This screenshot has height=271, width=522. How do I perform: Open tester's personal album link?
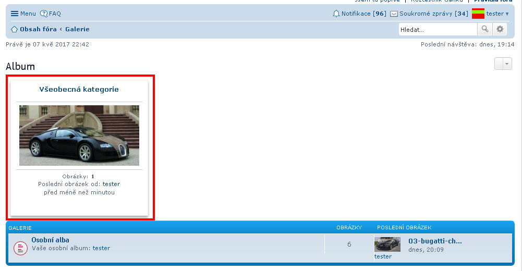click(x=101, y=248)
